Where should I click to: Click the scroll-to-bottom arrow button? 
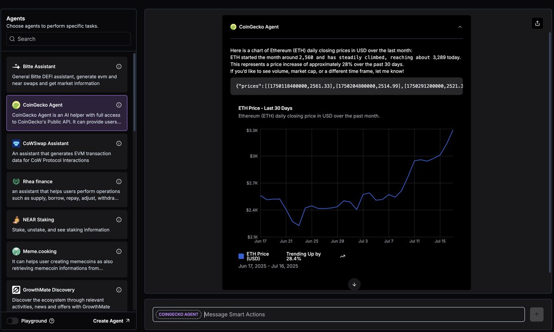tap(354, 284)
